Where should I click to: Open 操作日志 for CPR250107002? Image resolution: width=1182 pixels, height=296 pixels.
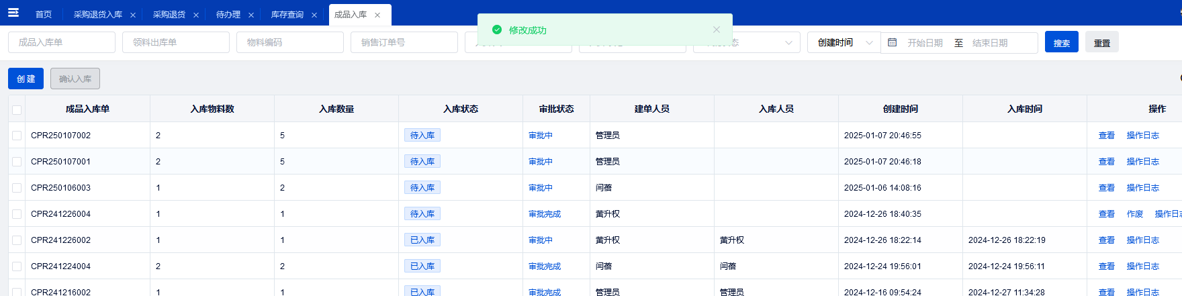coord(1143,136)
